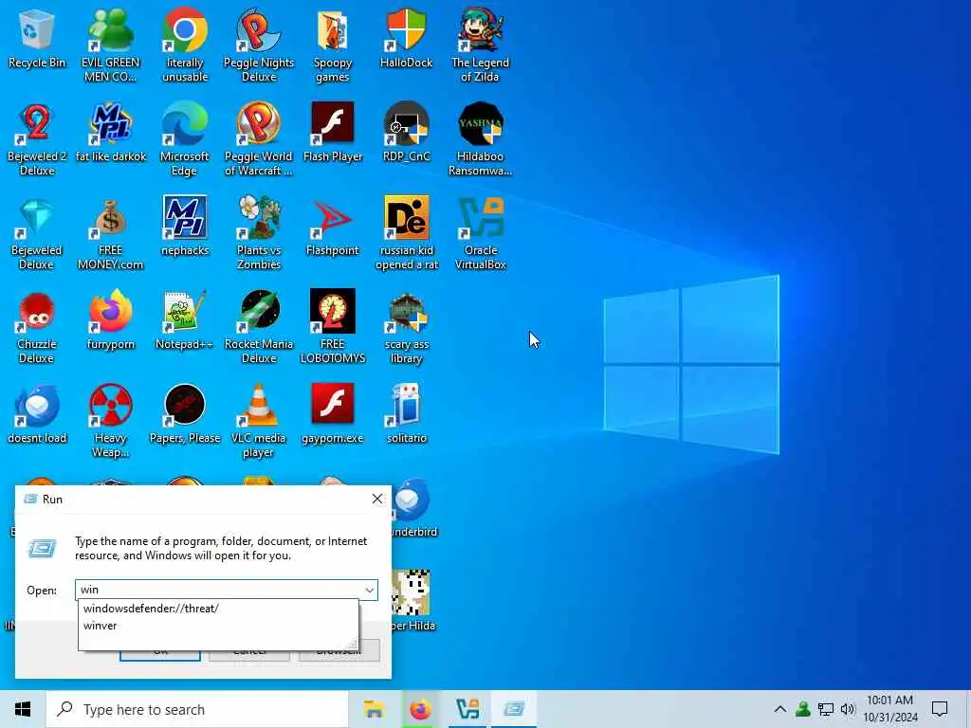Click the Run taskbar button

[x=514, y=709]
